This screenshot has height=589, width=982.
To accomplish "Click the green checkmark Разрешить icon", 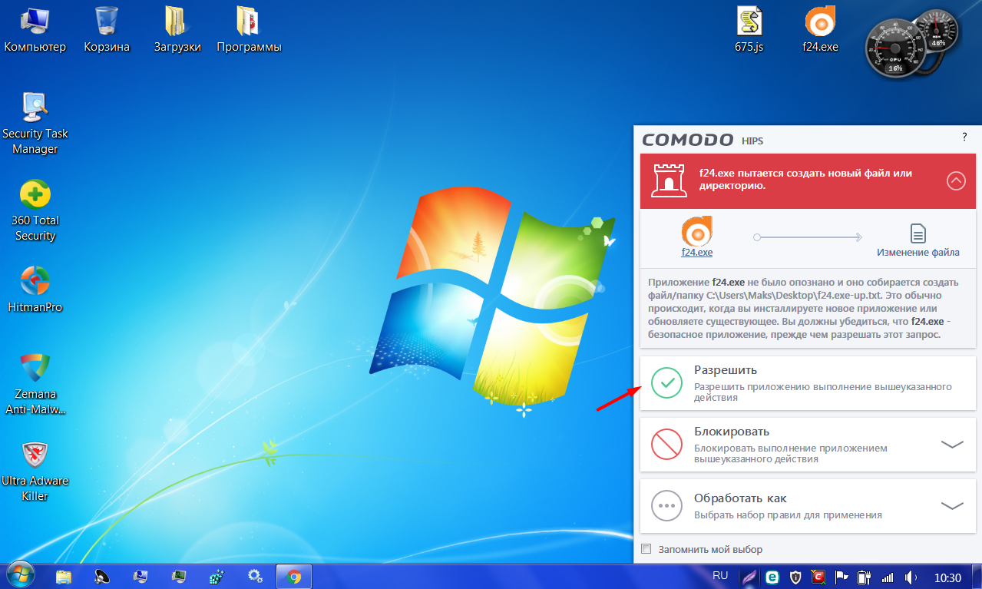I will pos(666,382).
